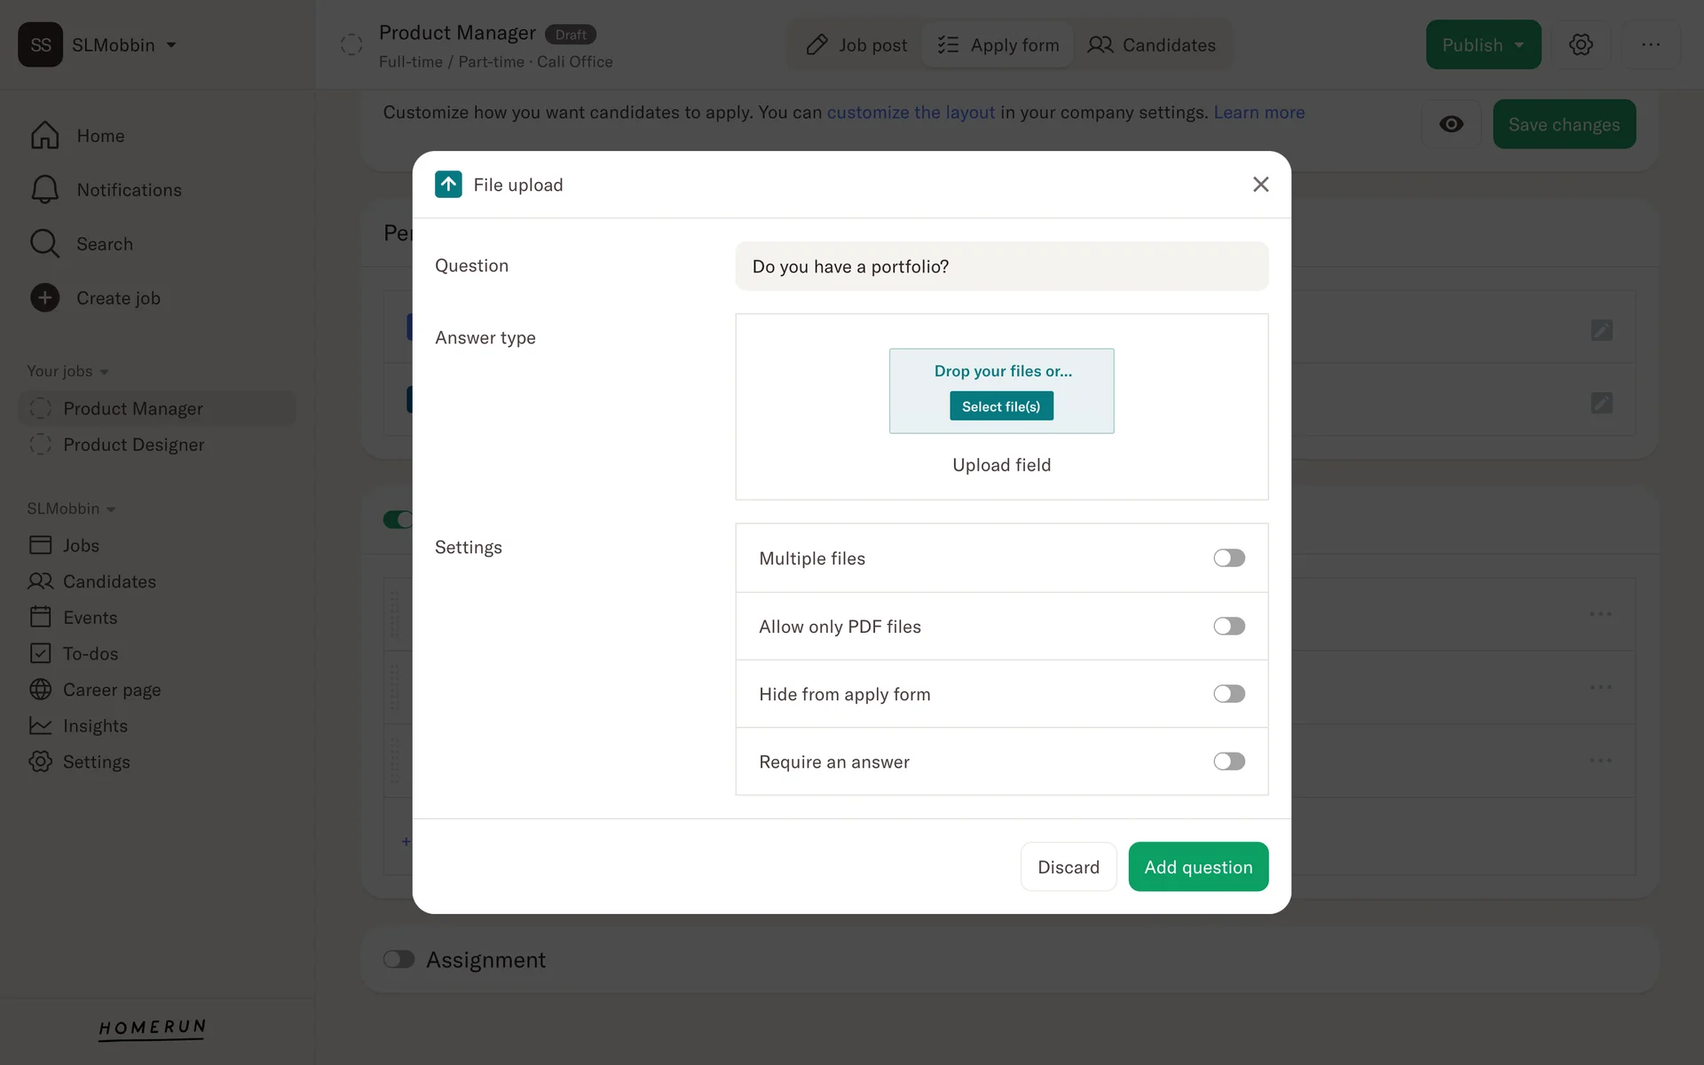Switch to the Job post tab
Image resolution: width=1704 pixels, height=1065 pixels.
coord(856,45)
